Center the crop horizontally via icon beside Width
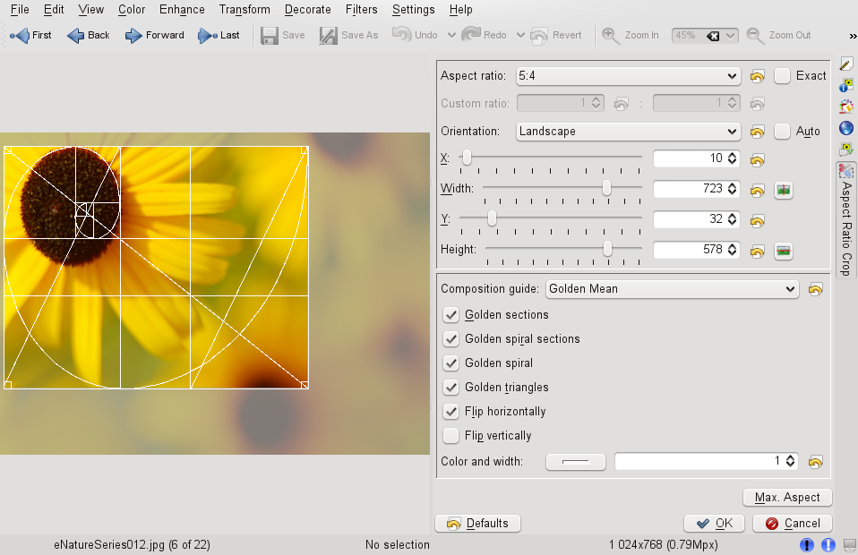Viewport: 858px width, 555px height. (784, 190)
